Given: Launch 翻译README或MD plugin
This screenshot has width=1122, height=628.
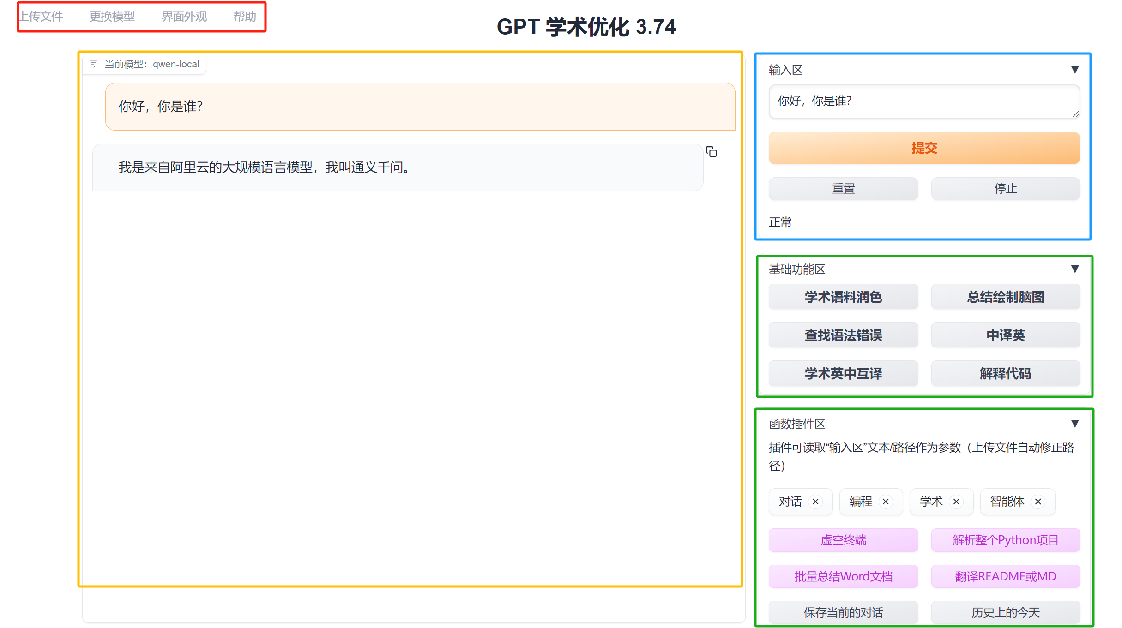Looking at the screenshot, I should pos(1006,576).
